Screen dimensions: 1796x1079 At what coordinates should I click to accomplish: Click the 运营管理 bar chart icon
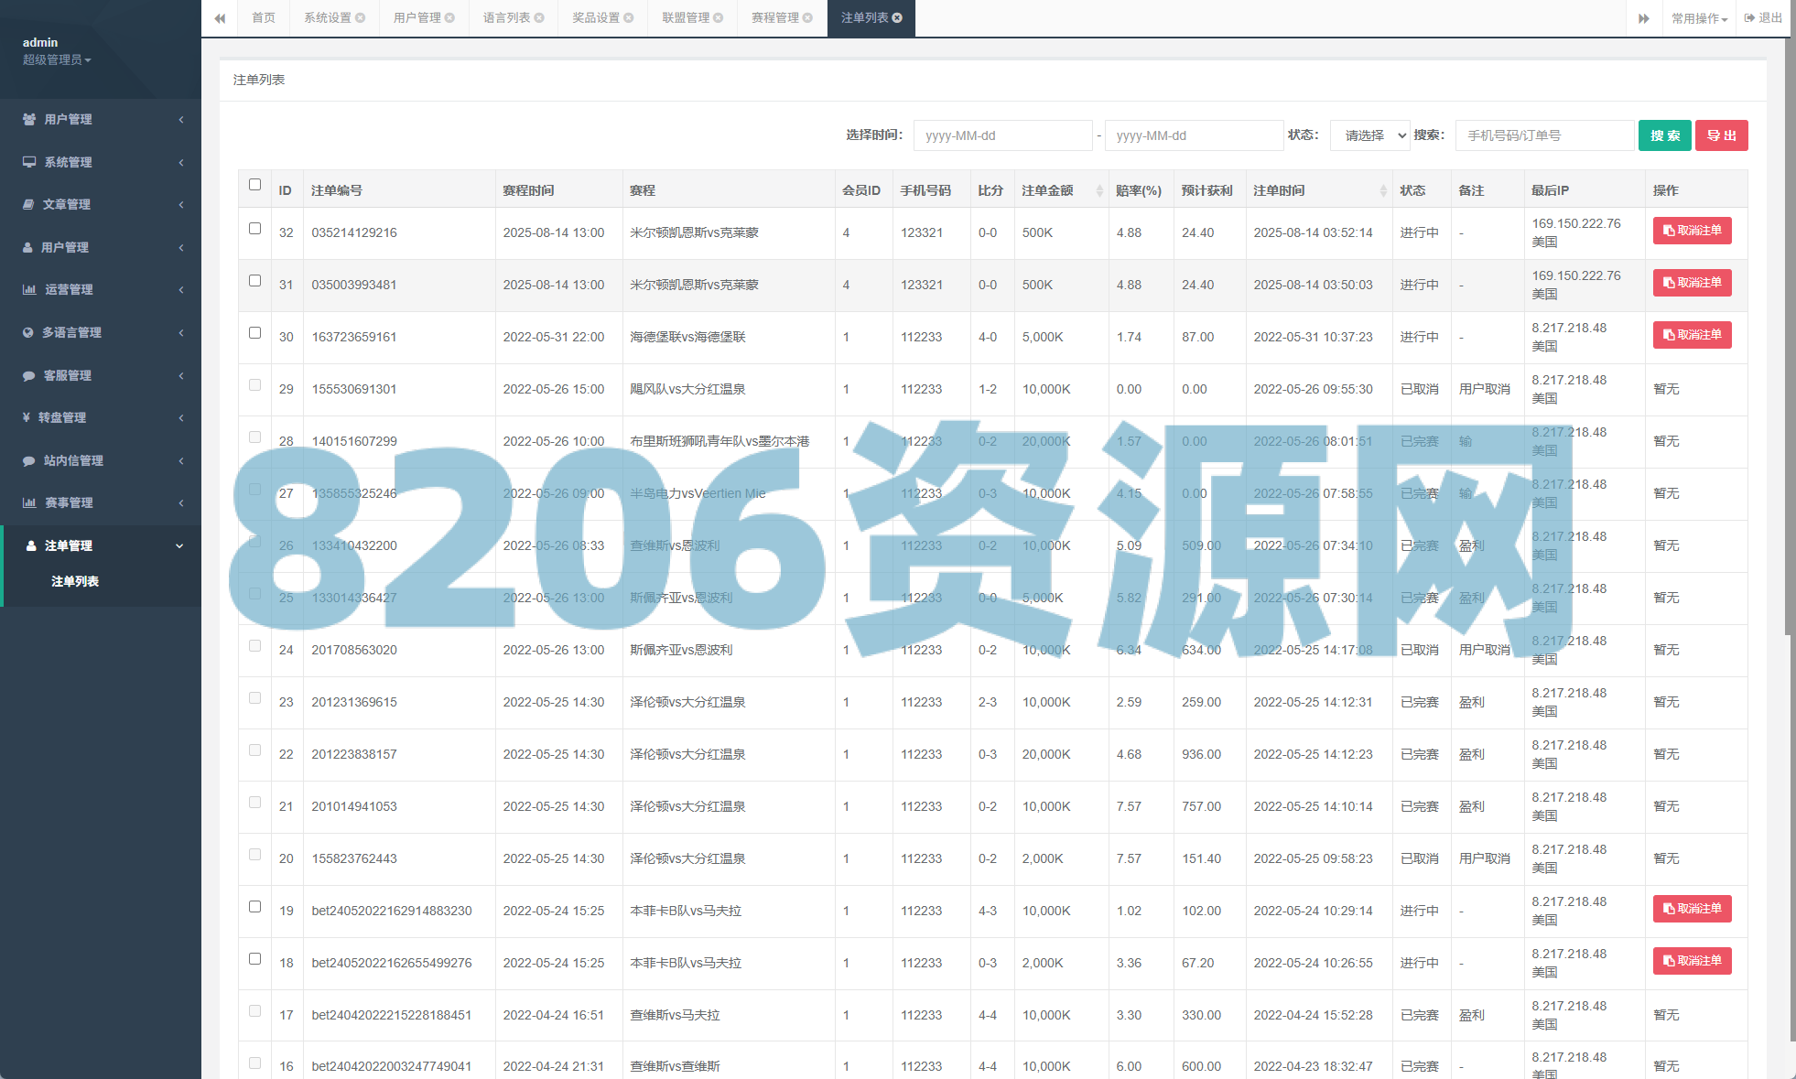click(29, 290)
